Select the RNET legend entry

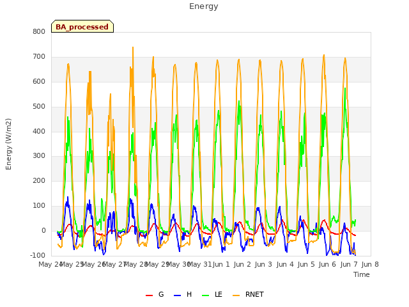(x=248, y=294)
